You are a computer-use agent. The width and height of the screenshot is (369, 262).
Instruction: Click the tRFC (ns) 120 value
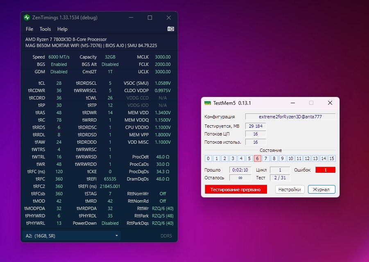(x=59, y=172)
